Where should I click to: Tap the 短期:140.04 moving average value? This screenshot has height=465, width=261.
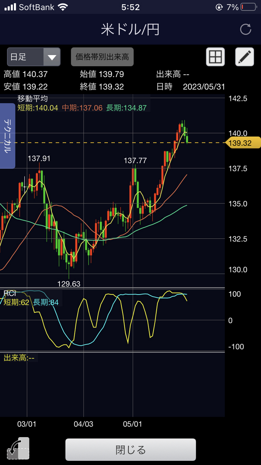point(38,108)
